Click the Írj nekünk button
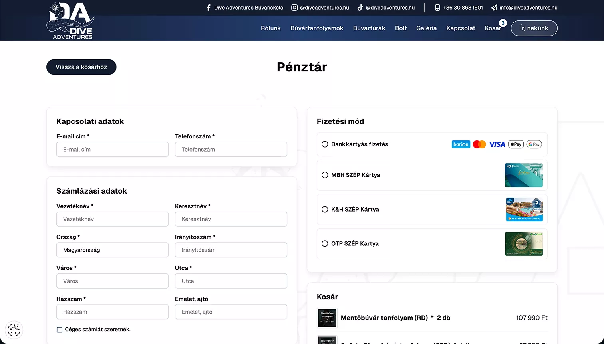Screen dimensions: 604x344 [534, 28]
